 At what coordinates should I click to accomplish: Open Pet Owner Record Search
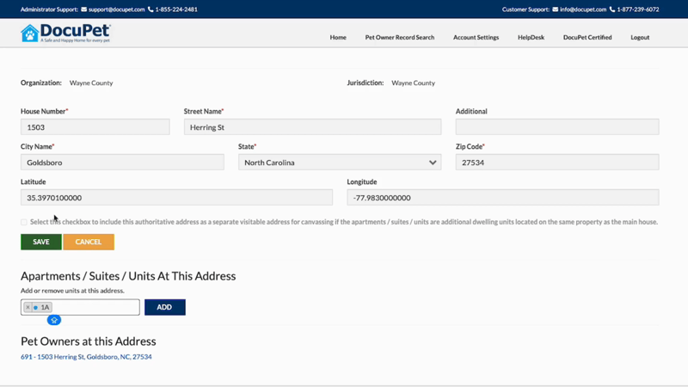[x=400, y=37]
